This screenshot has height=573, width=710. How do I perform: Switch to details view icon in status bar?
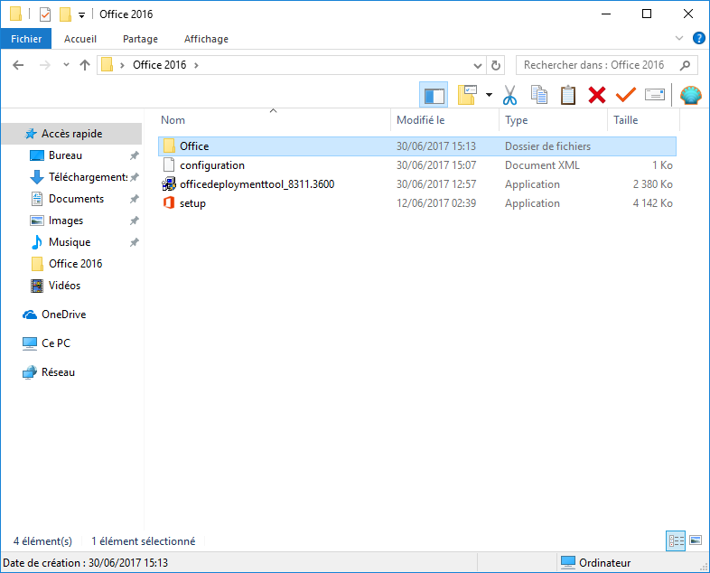click(676, 540)
